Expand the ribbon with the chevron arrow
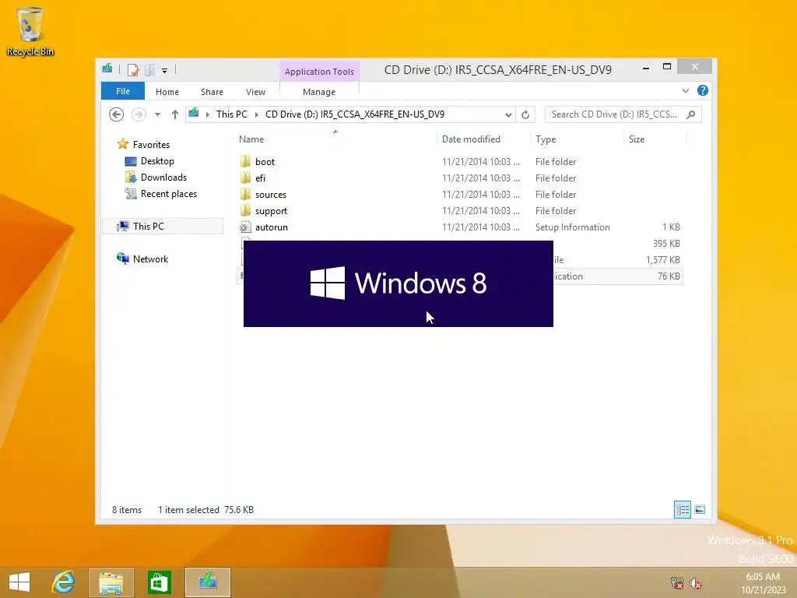797x598 pixels. pos(686,90)
